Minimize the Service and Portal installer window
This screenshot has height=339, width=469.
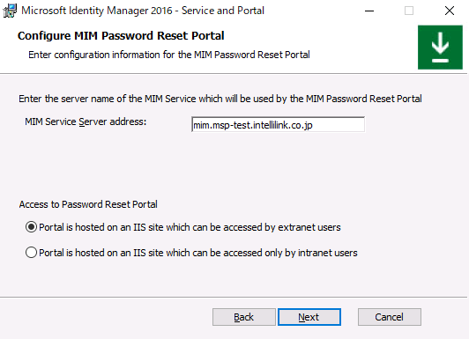(369, 11)
